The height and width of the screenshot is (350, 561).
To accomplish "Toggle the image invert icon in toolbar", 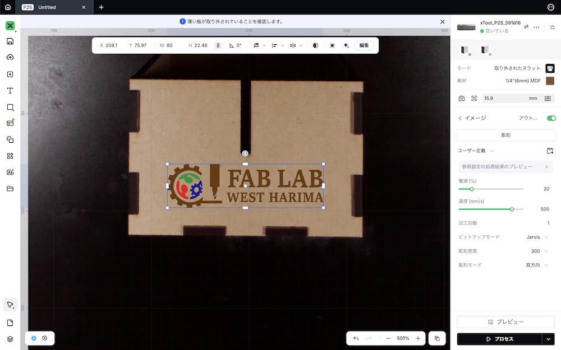I will coord(315,45).
